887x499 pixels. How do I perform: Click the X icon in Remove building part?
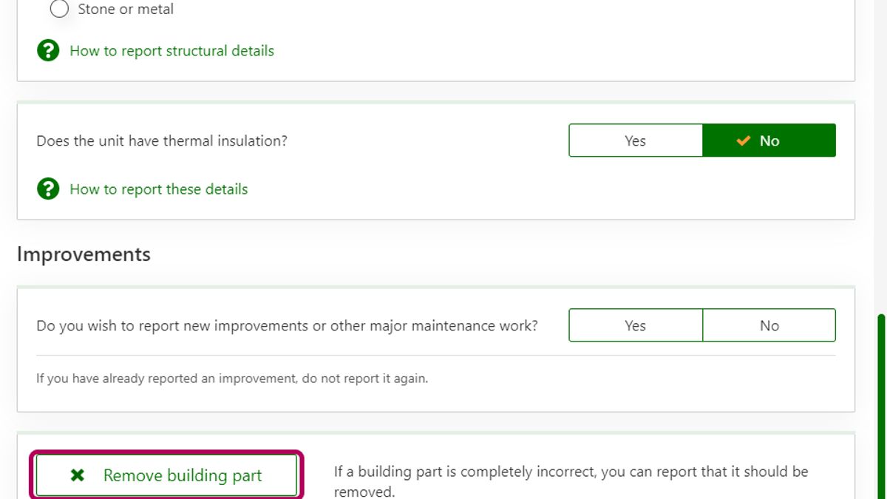[77, 475]
